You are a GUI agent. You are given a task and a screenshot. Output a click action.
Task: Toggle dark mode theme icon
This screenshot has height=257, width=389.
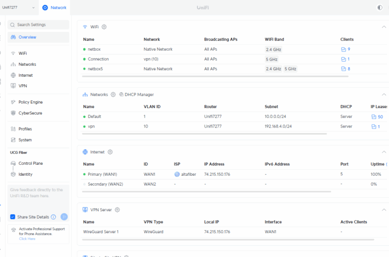[380, 7]
